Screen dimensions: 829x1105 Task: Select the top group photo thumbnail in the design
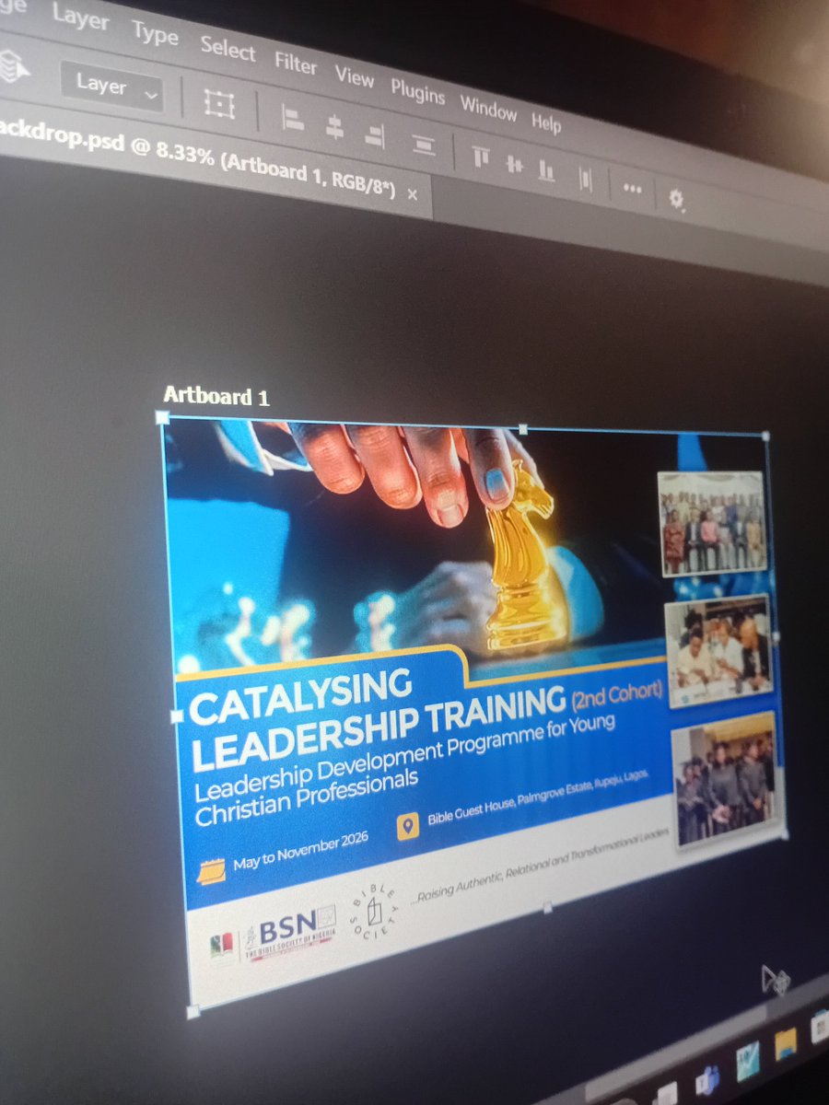tap(712, 523)
